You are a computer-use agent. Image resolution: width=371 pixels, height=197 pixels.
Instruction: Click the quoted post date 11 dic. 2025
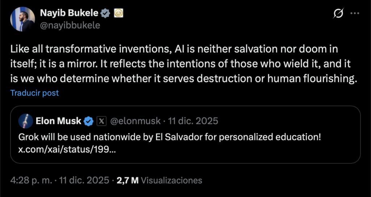[x=193, y=121]
